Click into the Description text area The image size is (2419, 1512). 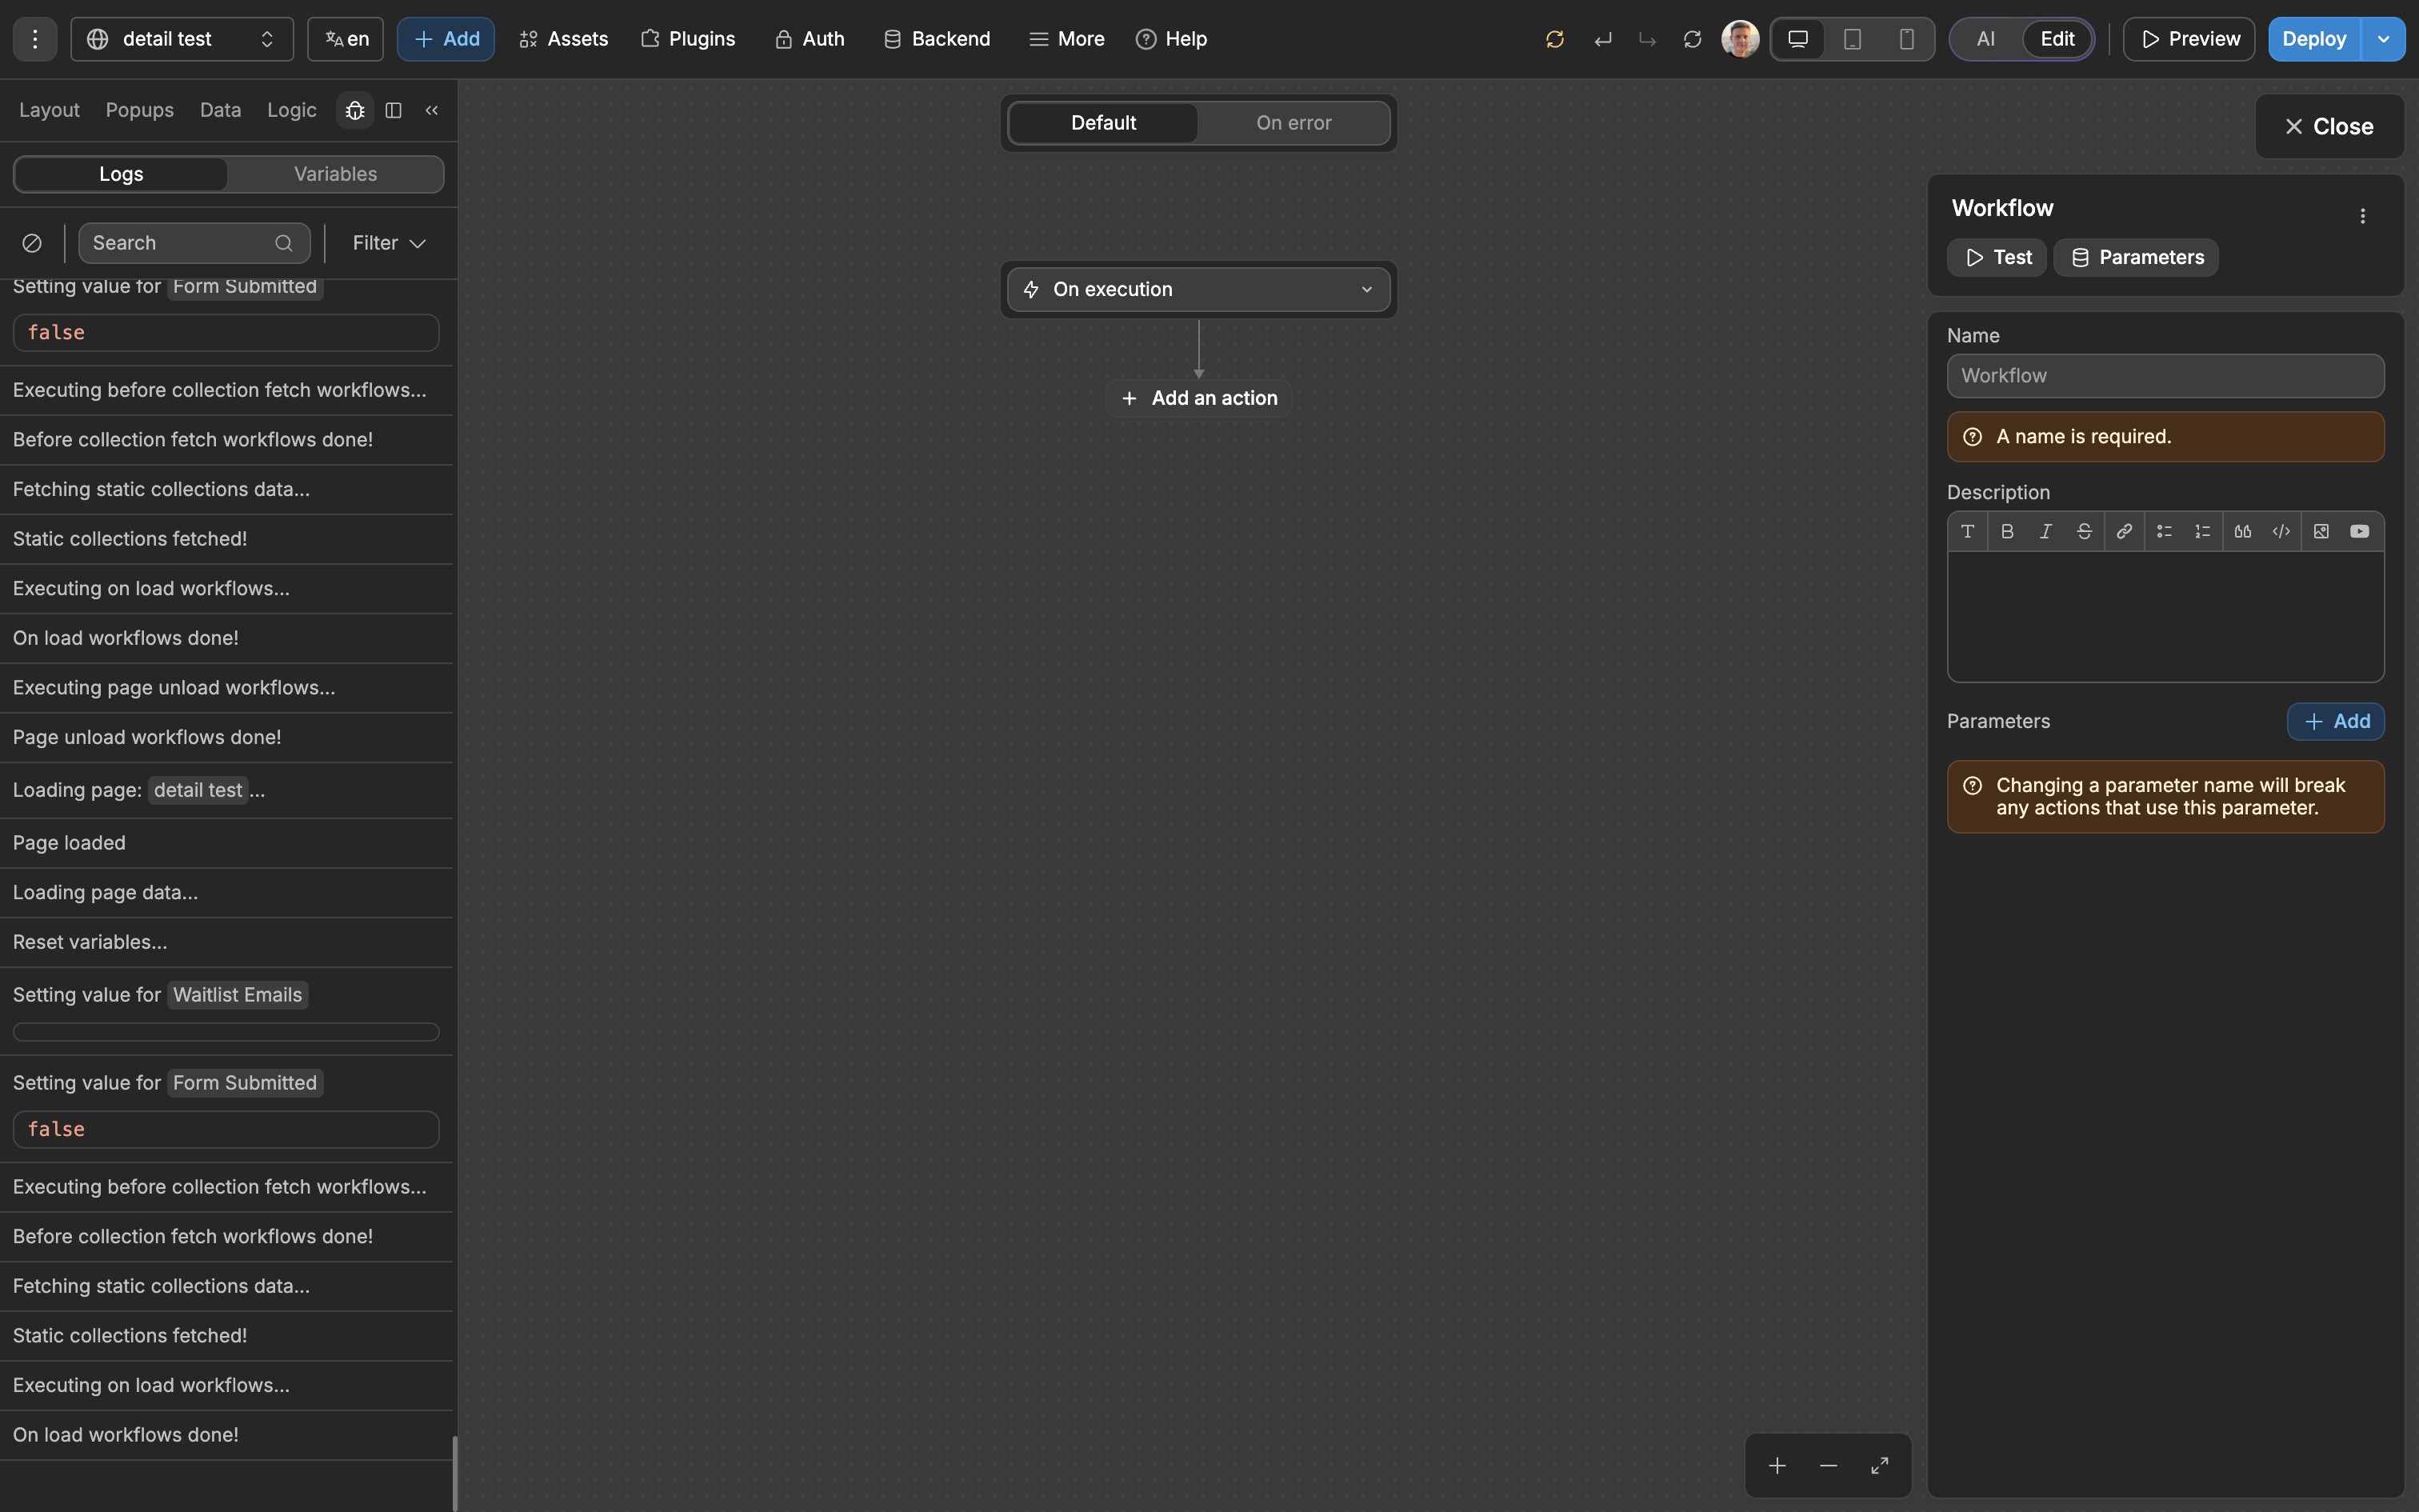pyautogui.click(x=2165, y=616)
